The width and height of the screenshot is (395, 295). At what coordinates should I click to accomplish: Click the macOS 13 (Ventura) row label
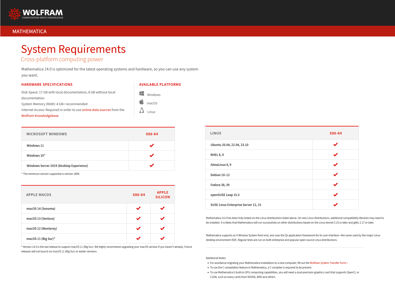tap(41, 218)
